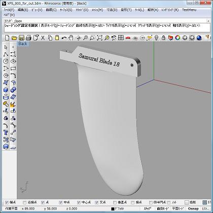Toggle the 中心点 (Center) osnap checkbox
213x213 pixels.
pos(79,202)
